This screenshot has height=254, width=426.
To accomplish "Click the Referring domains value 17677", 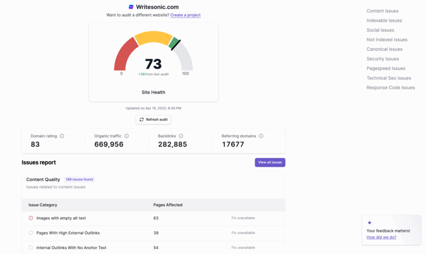I will pos(233,144).
